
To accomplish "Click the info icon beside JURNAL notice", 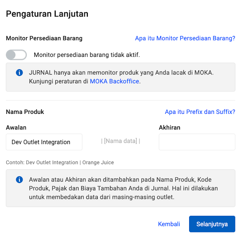I will coord(19,73).
